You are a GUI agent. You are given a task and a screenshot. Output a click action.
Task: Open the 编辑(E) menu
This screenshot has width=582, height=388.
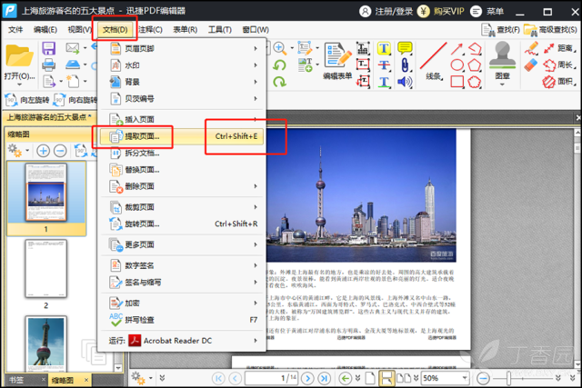click(45, 30)
